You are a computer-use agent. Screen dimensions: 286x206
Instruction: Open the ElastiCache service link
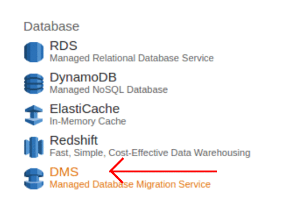[x=85, y=109]
